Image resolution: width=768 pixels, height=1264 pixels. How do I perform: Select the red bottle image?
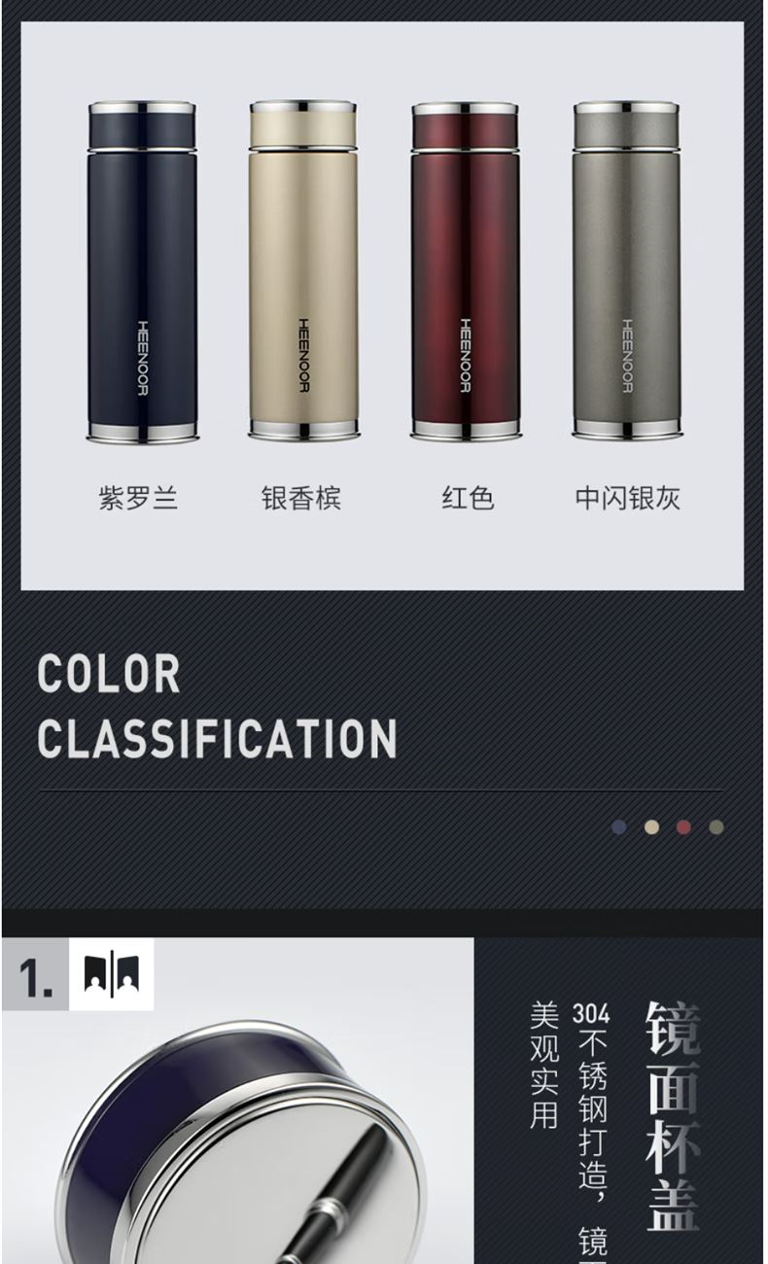(466, 271)
